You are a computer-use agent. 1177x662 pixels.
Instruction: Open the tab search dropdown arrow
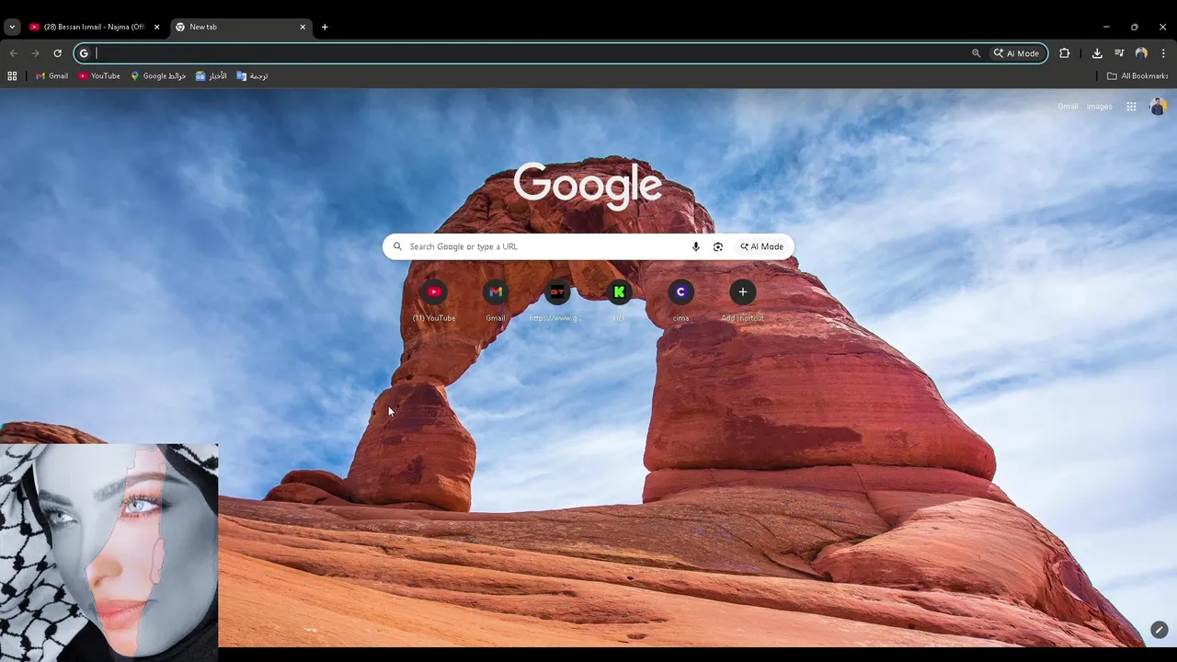pos(12,27)
